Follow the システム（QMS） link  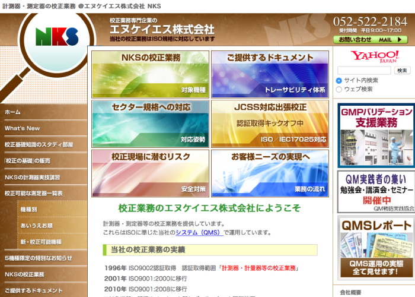pyautogui.click(x=200, y=232)
